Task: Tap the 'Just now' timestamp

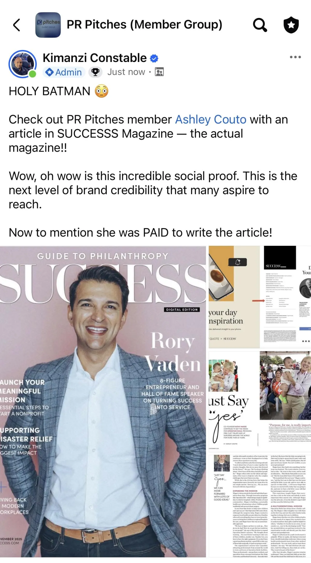Action: [126, 72]
